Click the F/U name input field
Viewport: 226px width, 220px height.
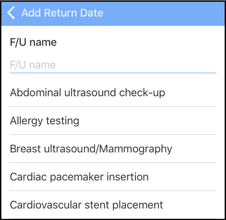tap(113, 65)
